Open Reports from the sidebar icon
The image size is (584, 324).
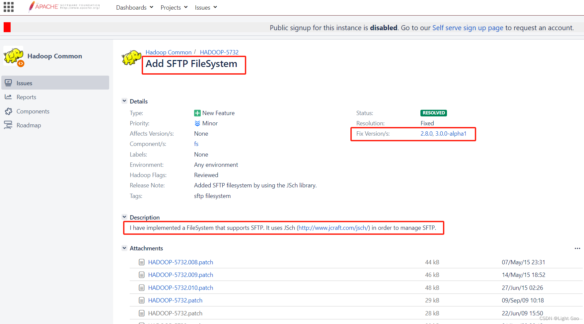pos(8,97)
